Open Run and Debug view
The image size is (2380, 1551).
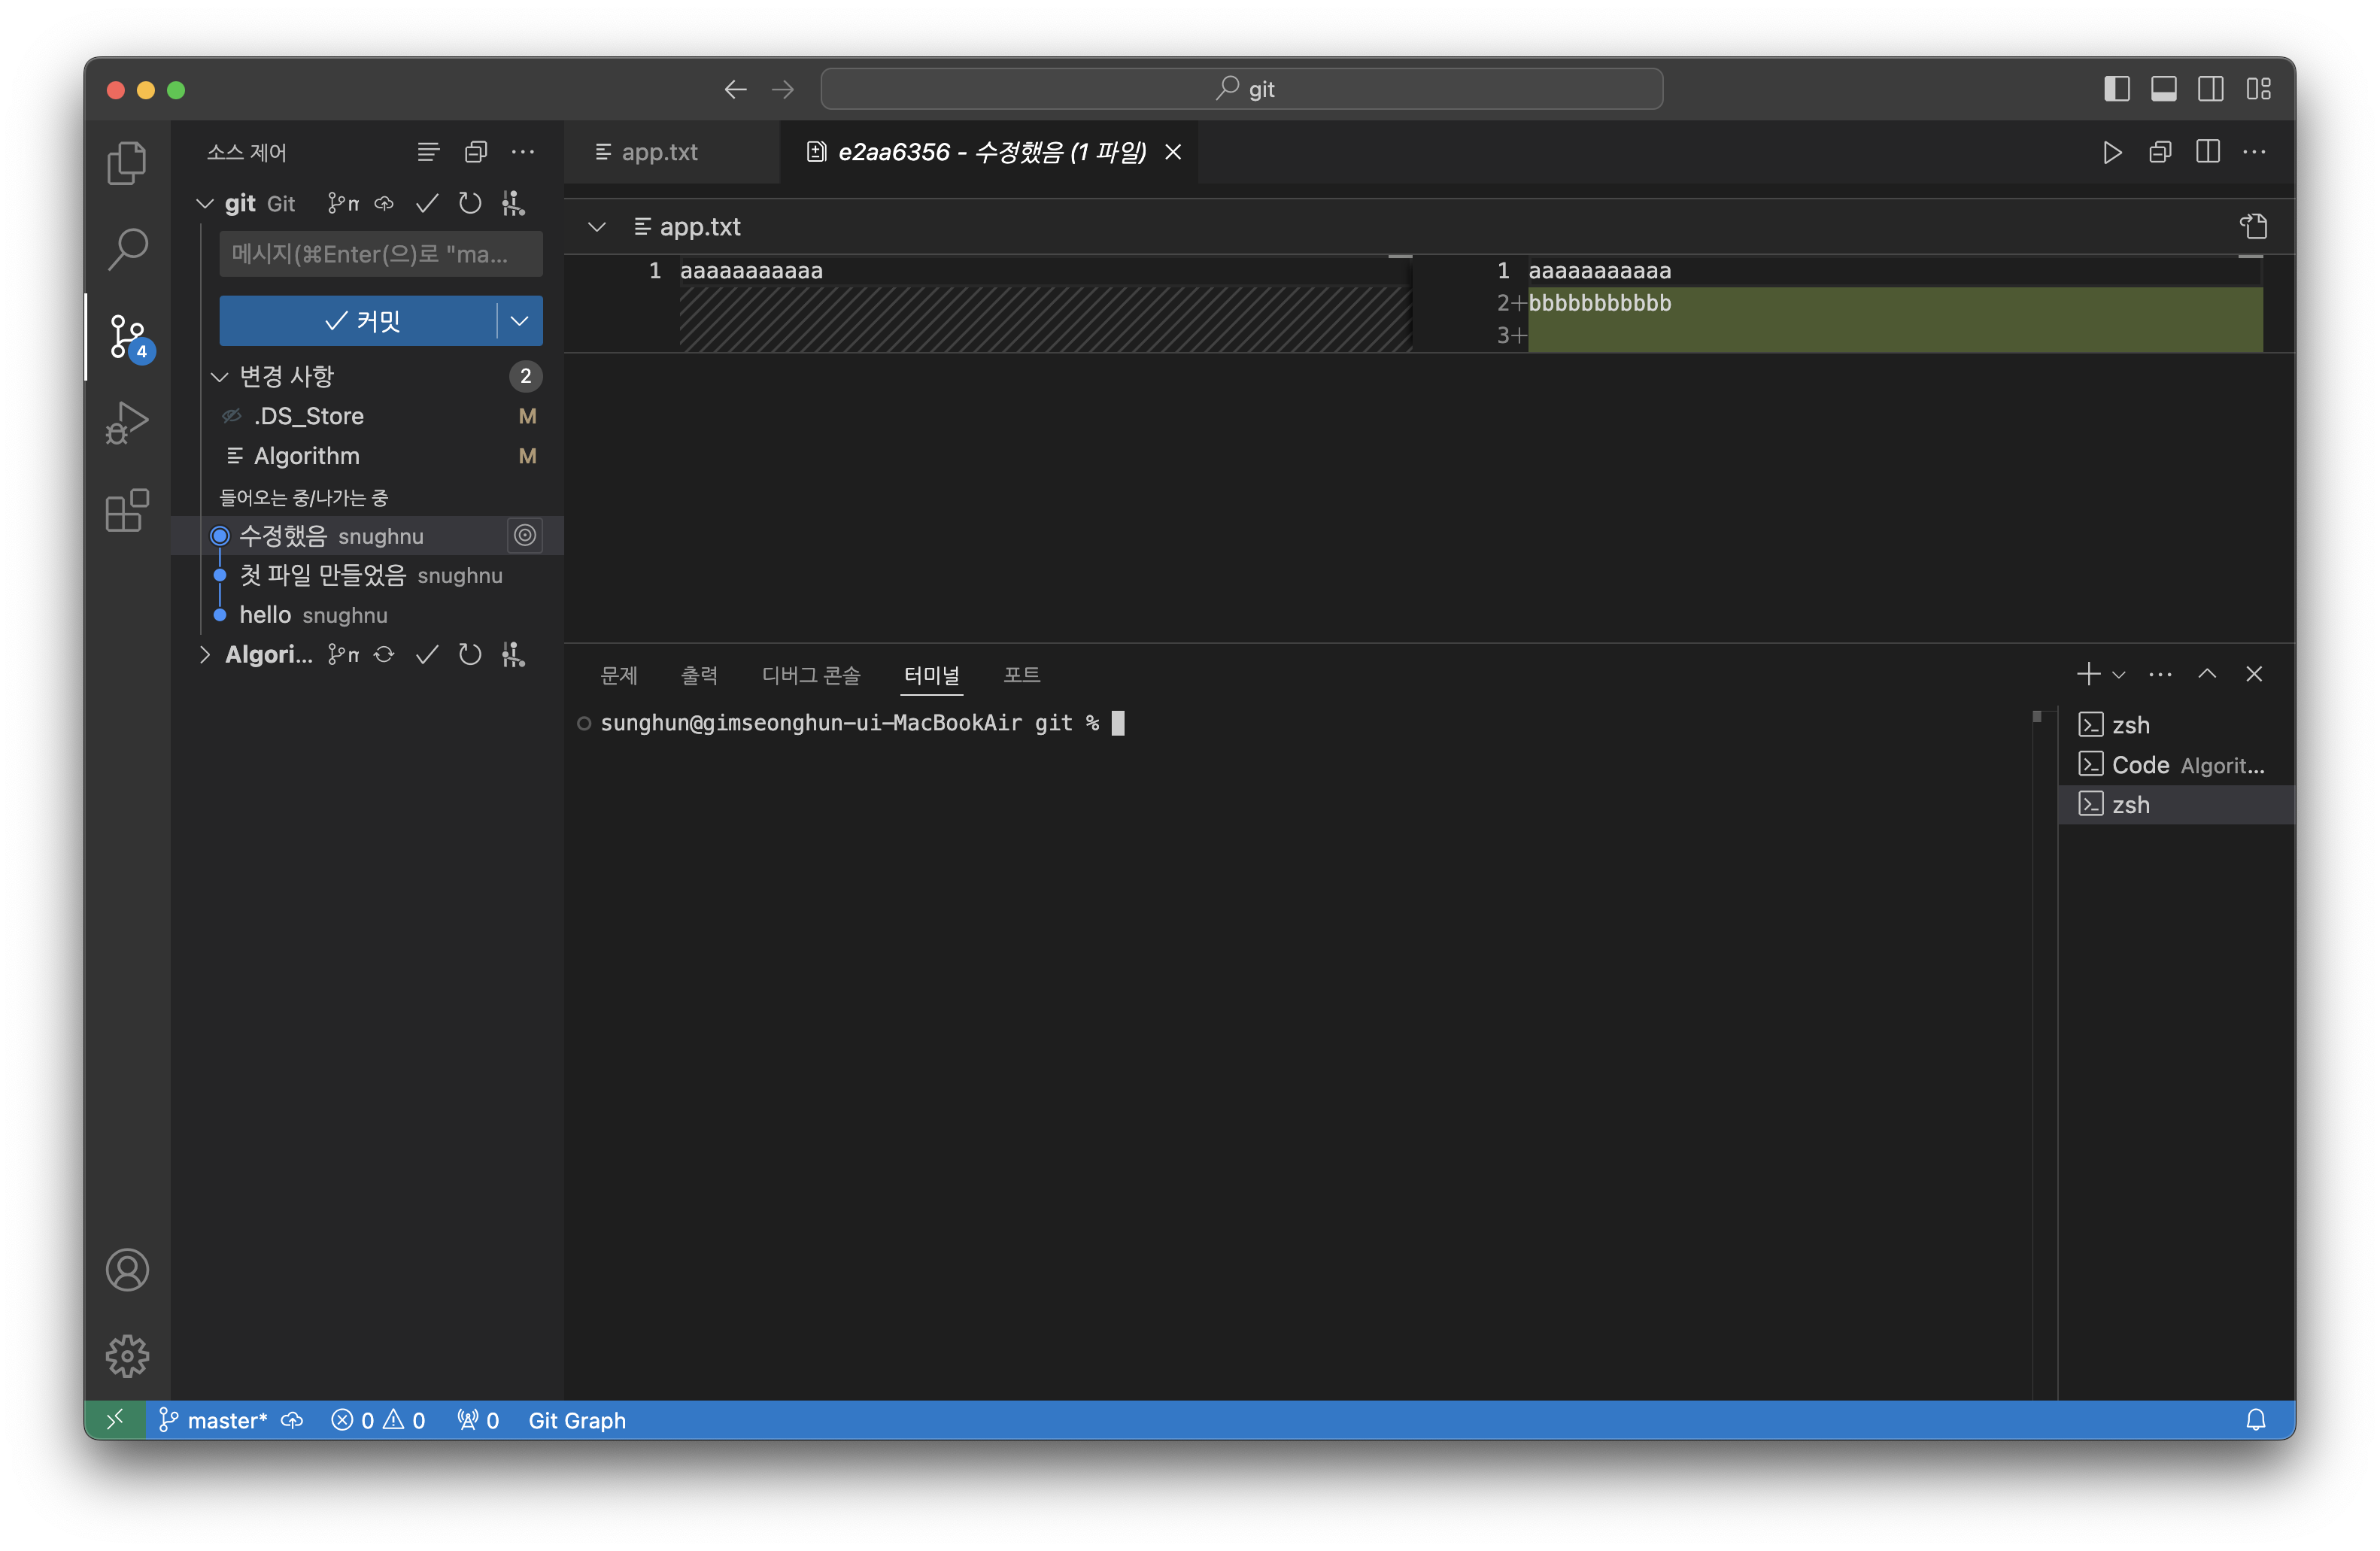tap(127, 422)
